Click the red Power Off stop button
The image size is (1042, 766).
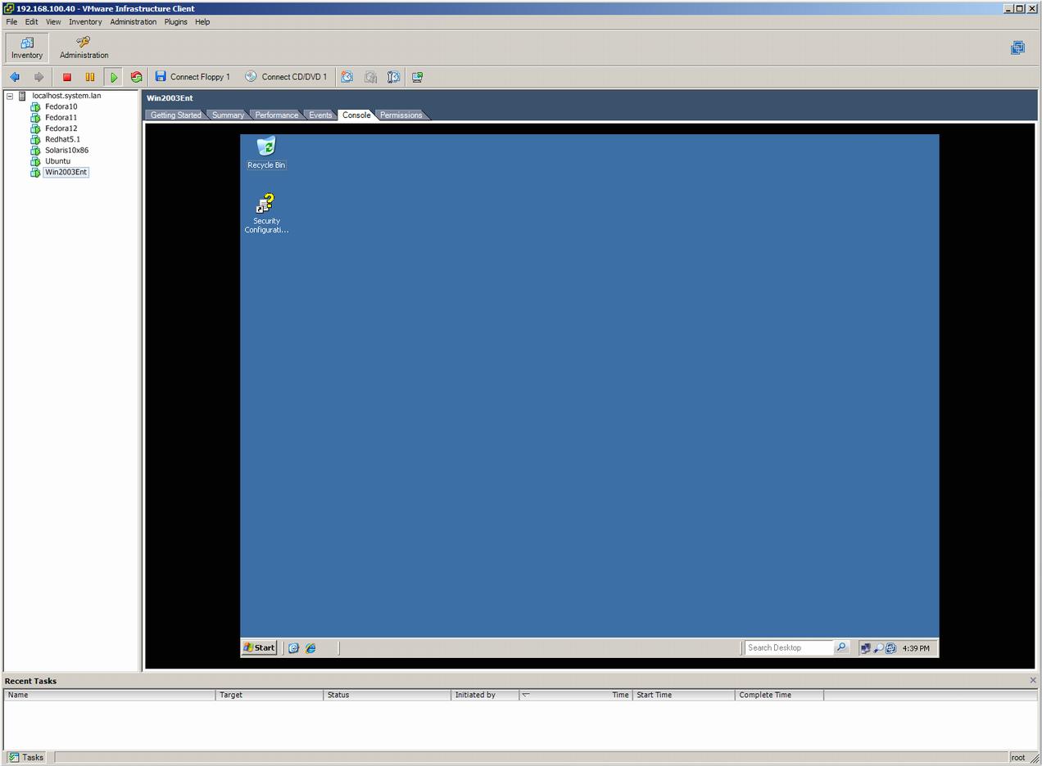point(67,77)
